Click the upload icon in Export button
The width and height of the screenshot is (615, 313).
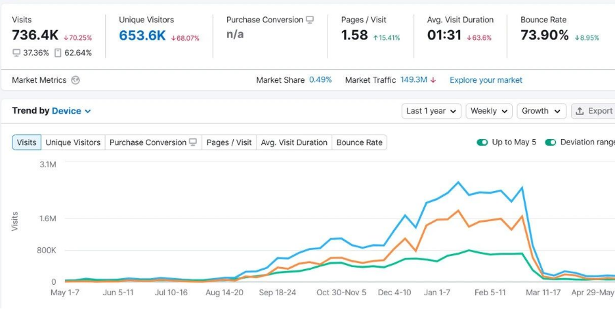(580, 111)
